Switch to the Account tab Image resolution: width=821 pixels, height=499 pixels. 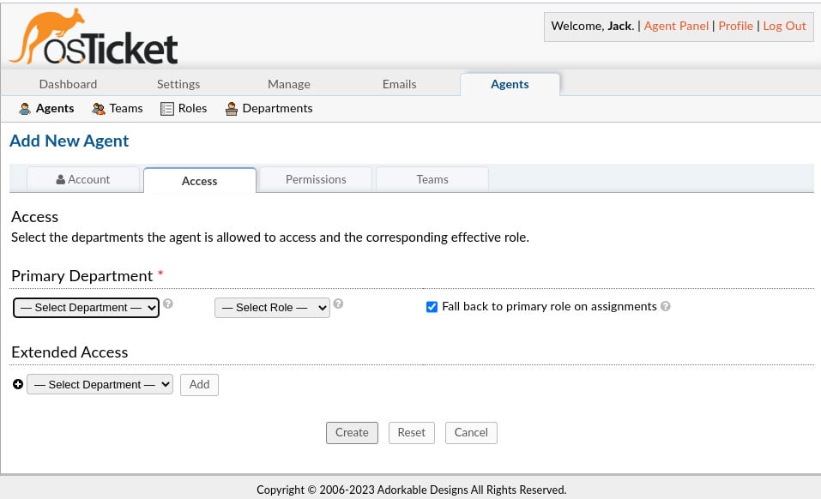coord(83,179)
